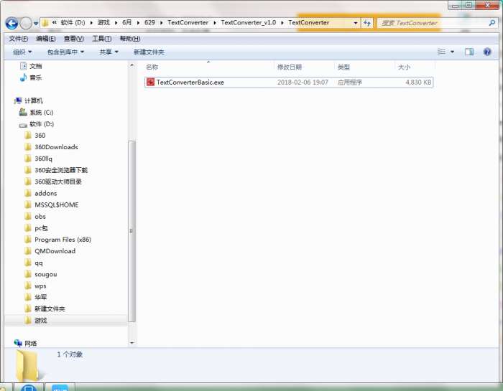
Task: Click the navigation pane scrollbar thumb
Action: pos(131,231)
